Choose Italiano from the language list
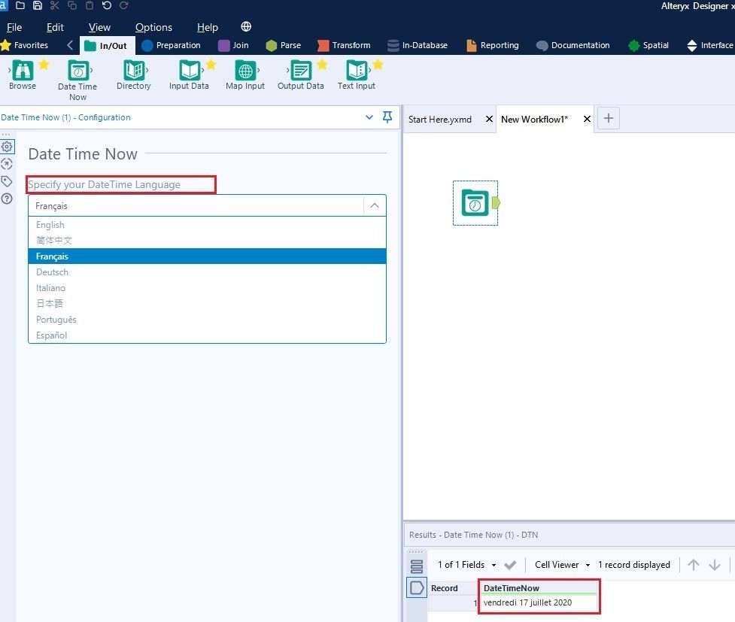Image resolution: width=735 pixels, height=622 pixels. tap(207, 288)
